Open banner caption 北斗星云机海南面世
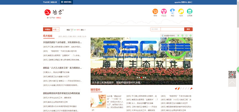Image resolution: width=239 pixels, height=112 pixels. pos(117,83)
